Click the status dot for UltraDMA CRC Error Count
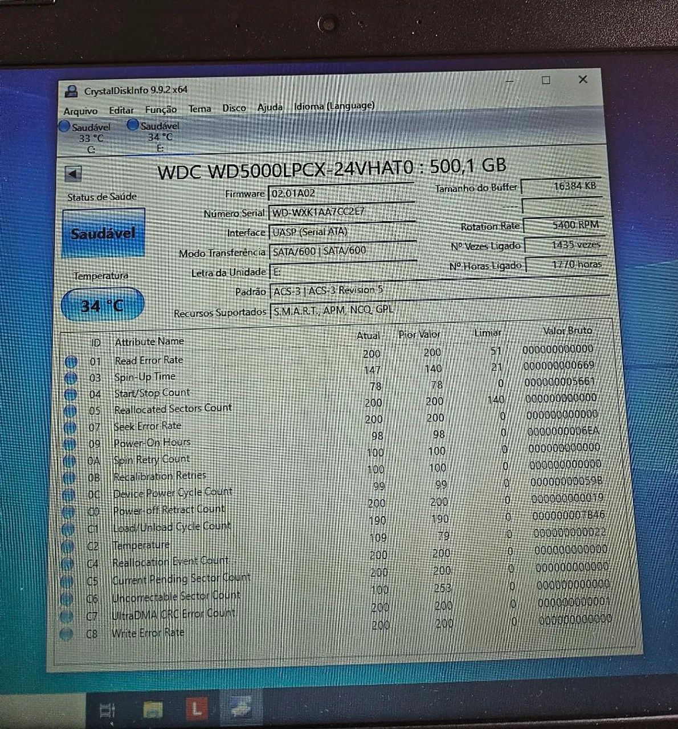The image size is (678, 729). [x=66, y=617]
